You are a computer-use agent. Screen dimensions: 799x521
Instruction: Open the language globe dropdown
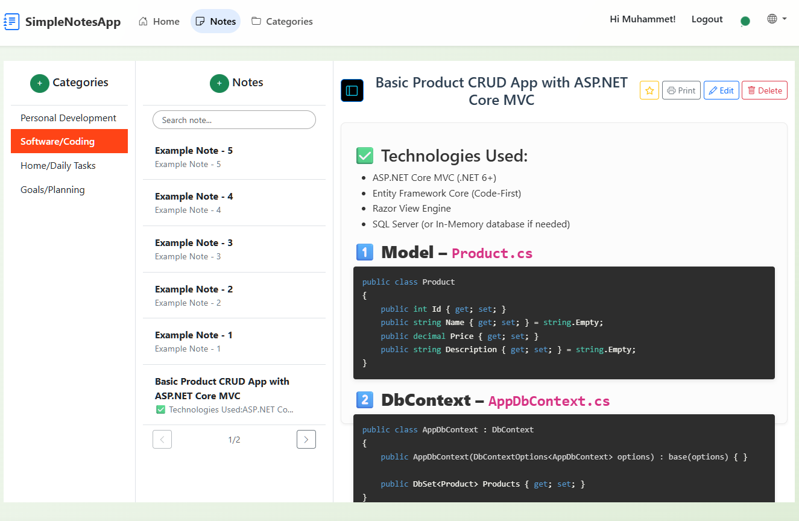[x=777, y=19]
